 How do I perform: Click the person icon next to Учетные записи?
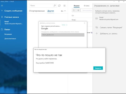[2, 17]
